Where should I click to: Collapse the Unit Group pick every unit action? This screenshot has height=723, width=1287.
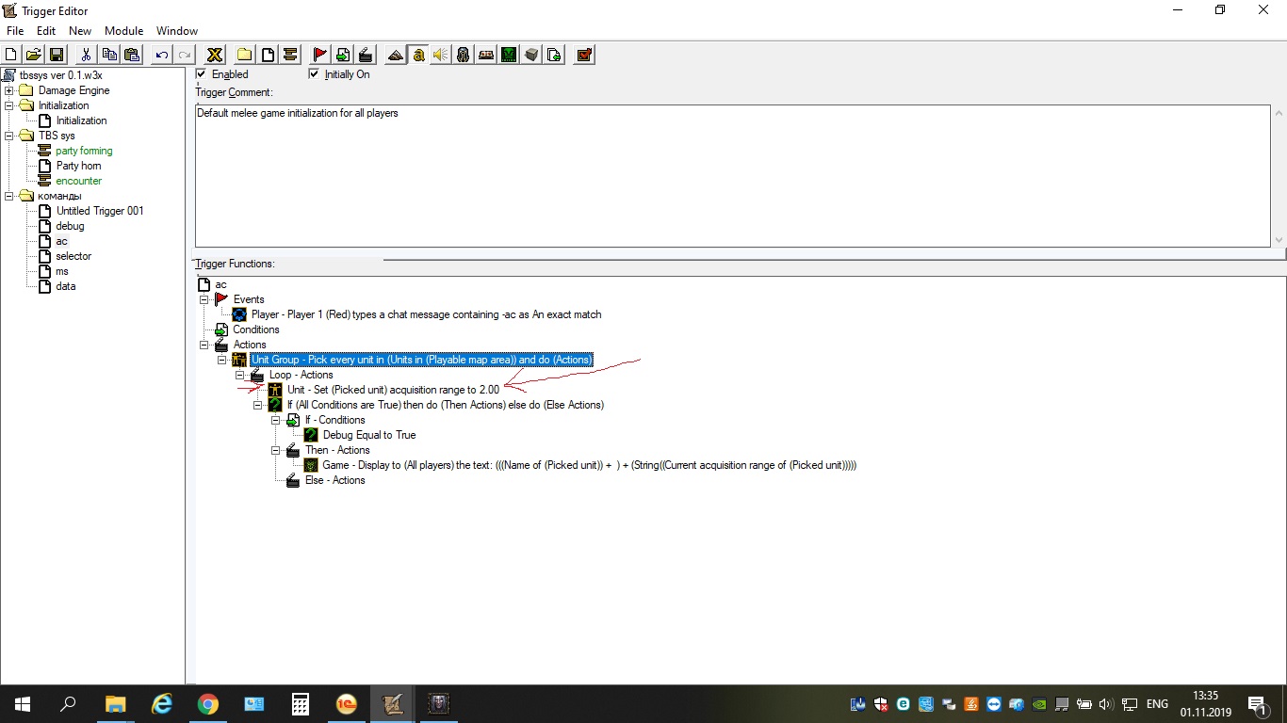[222, 360]
